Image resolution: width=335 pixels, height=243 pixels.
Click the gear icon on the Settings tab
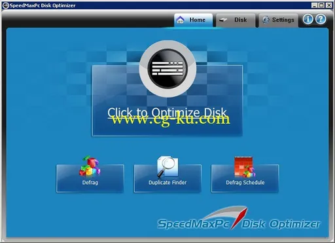pos(266,20)
